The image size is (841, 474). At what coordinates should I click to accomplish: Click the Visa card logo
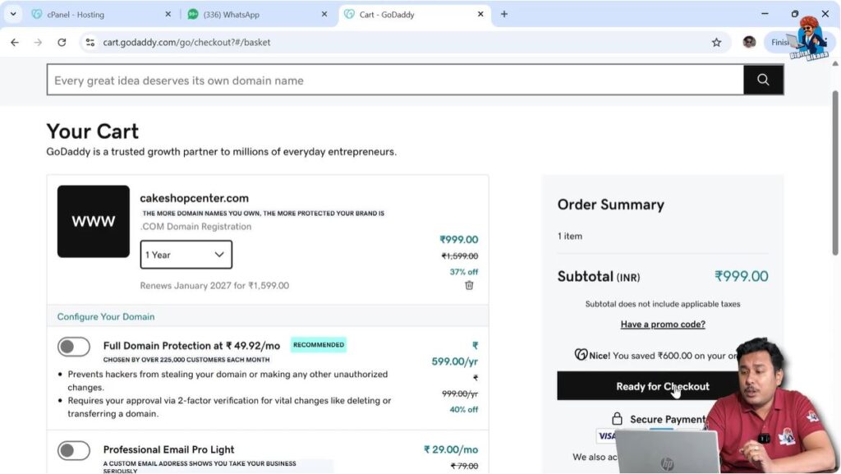[x=606, y=436]
